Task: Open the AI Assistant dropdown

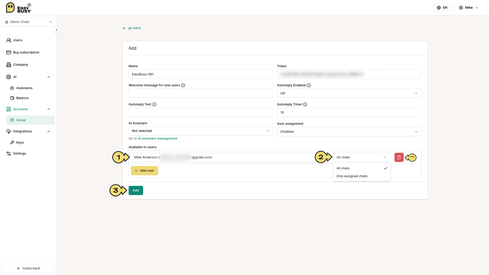Action: 201,131
